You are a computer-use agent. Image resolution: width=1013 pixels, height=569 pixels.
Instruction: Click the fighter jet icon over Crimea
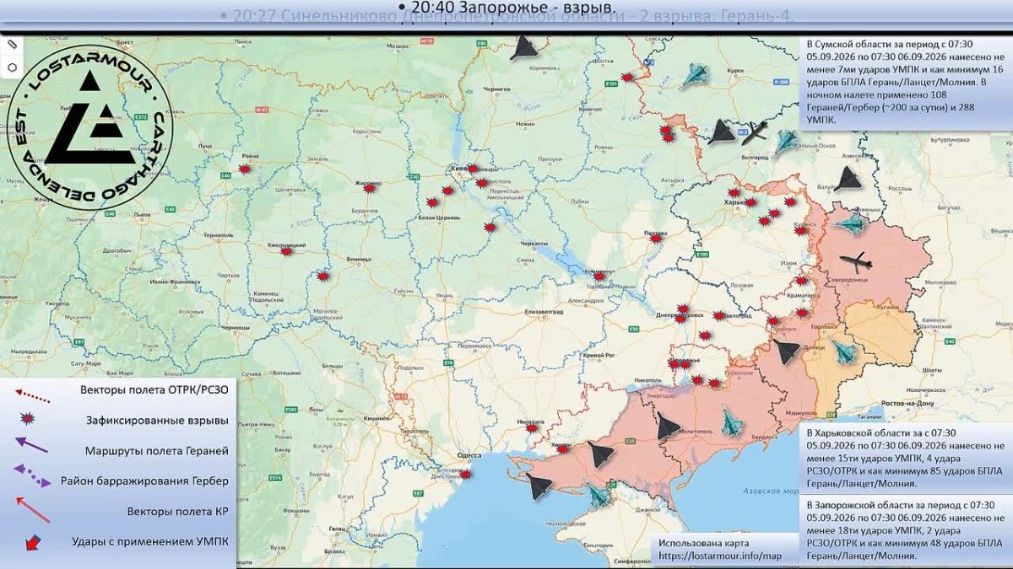pos(599,495)
